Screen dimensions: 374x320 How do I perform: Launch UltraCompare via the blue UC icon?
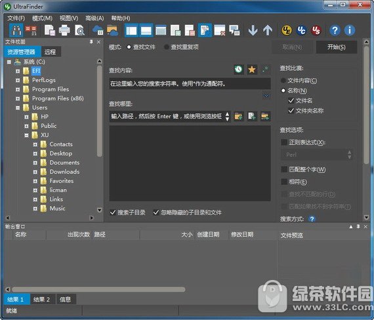point(301,30)
